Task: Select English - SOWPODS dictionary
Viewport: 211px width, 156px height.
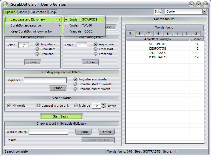Action: pyautogui.click(x=84, y=19)
